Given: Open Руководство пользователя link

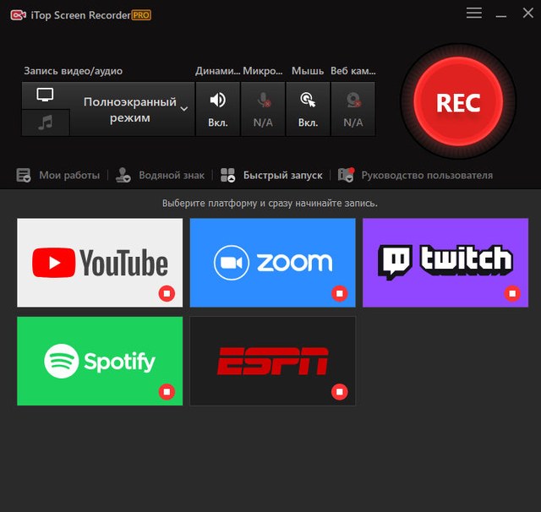Looking at the screenshot, I should click(x=416, y=176).
